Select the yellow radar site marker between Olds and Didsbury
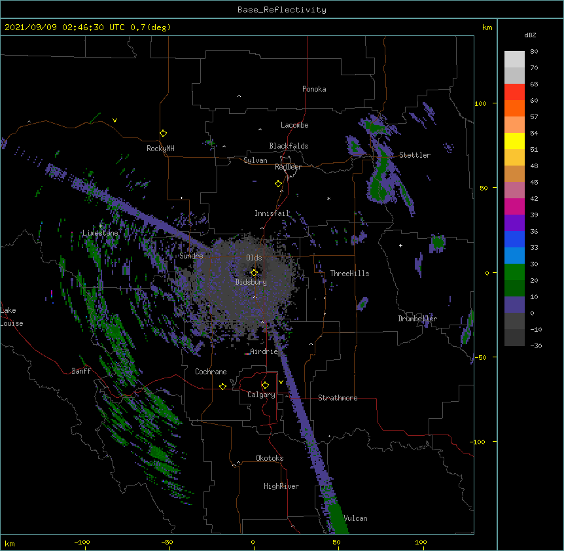The height and width of the screenshot is (551, 564). (x=254, y=273)
